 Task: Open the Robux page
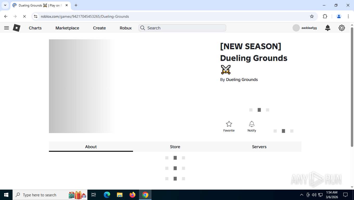coord(126,28)
